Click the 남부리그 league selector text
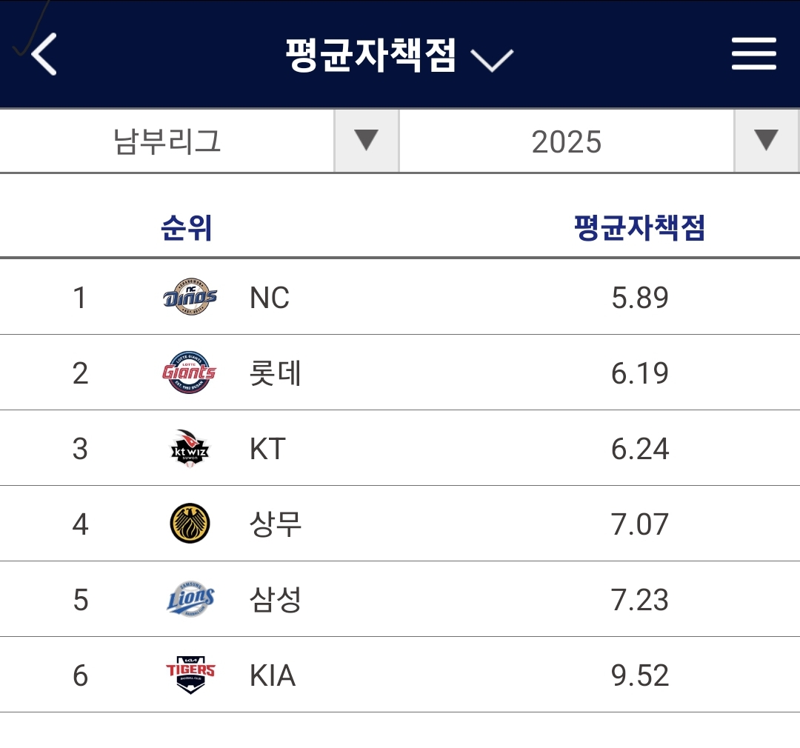Image resolution: width=800 pixels, height=748 pixels. coord(167,141)
